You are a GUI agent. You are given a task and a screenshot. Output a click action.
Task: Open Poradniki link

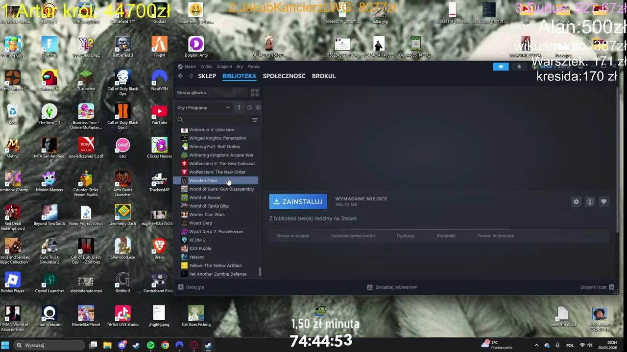pos(446,236)
